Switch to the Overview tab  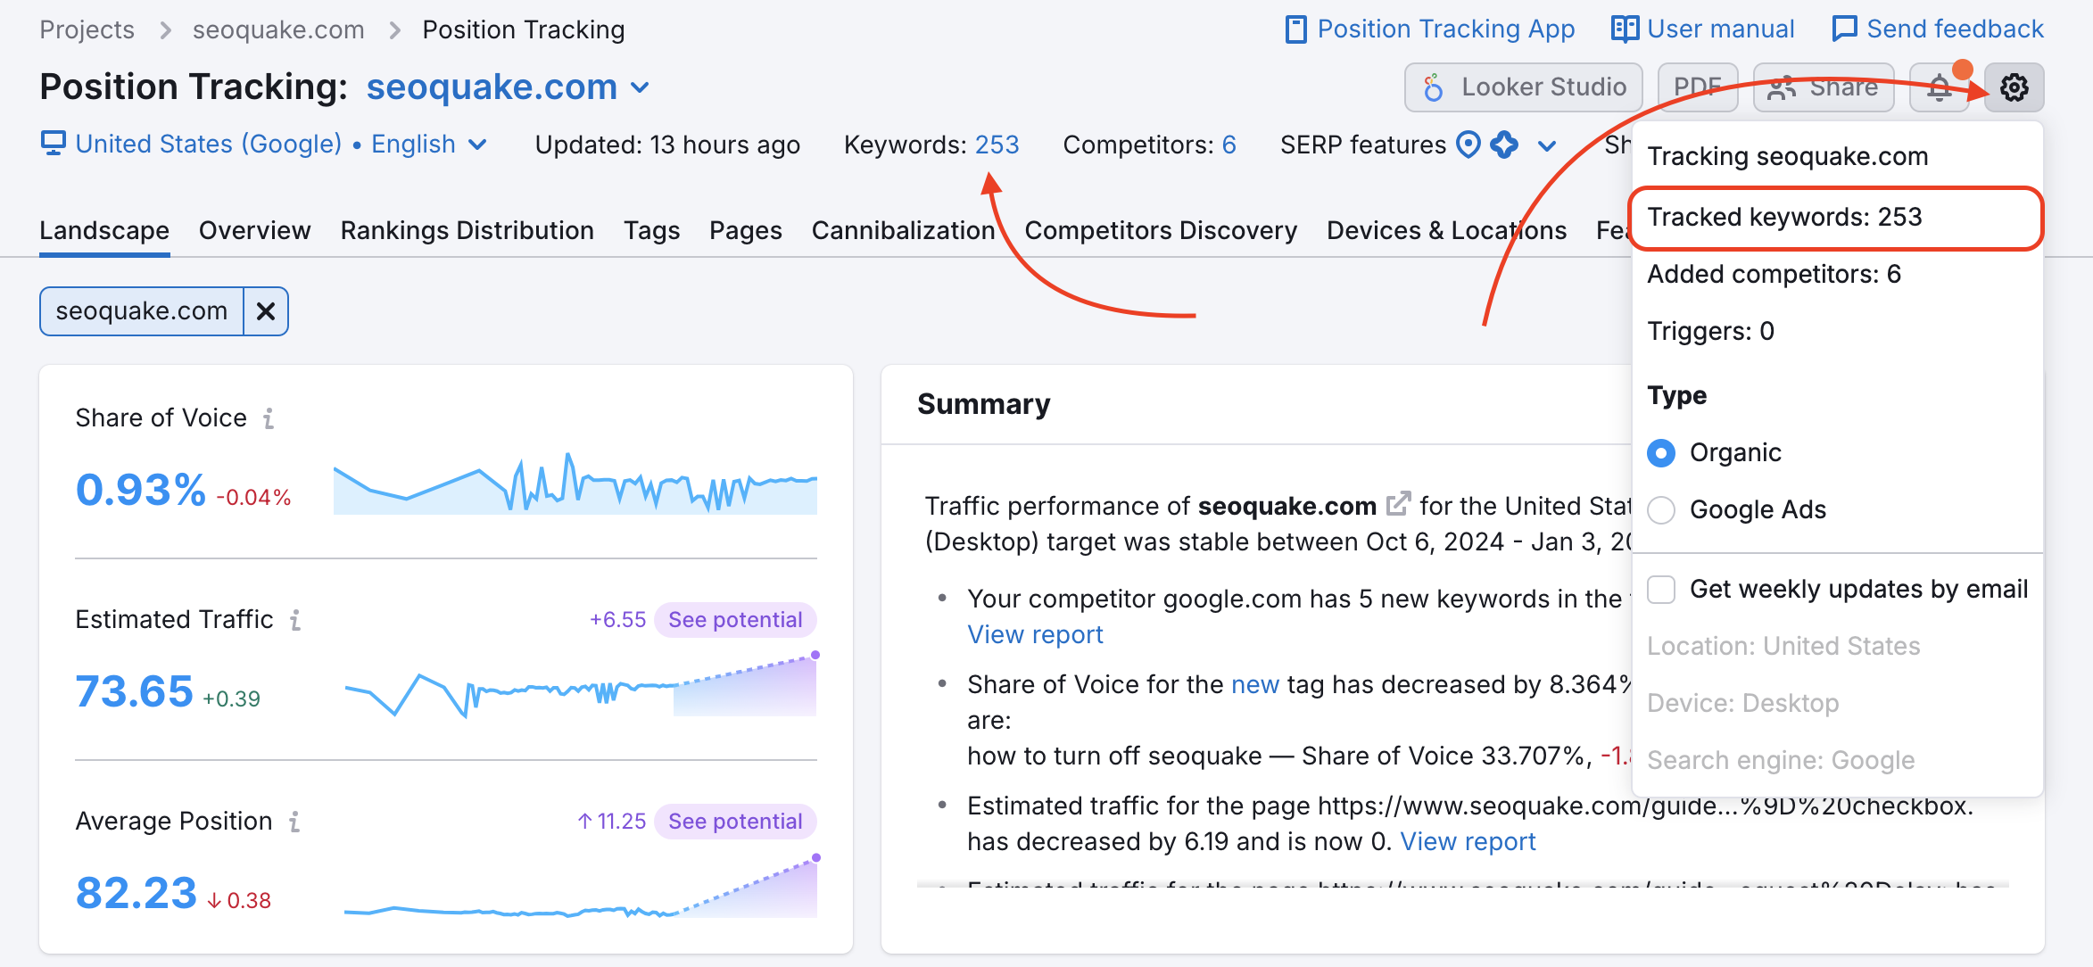[x=255, y=230]
